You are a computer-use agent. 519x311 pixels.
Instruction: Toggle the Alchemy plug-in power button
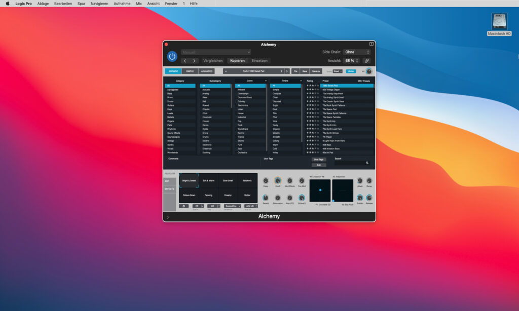172,57
